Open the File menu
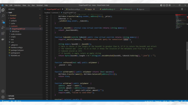The image size is (188, 105). click(6, 5)
